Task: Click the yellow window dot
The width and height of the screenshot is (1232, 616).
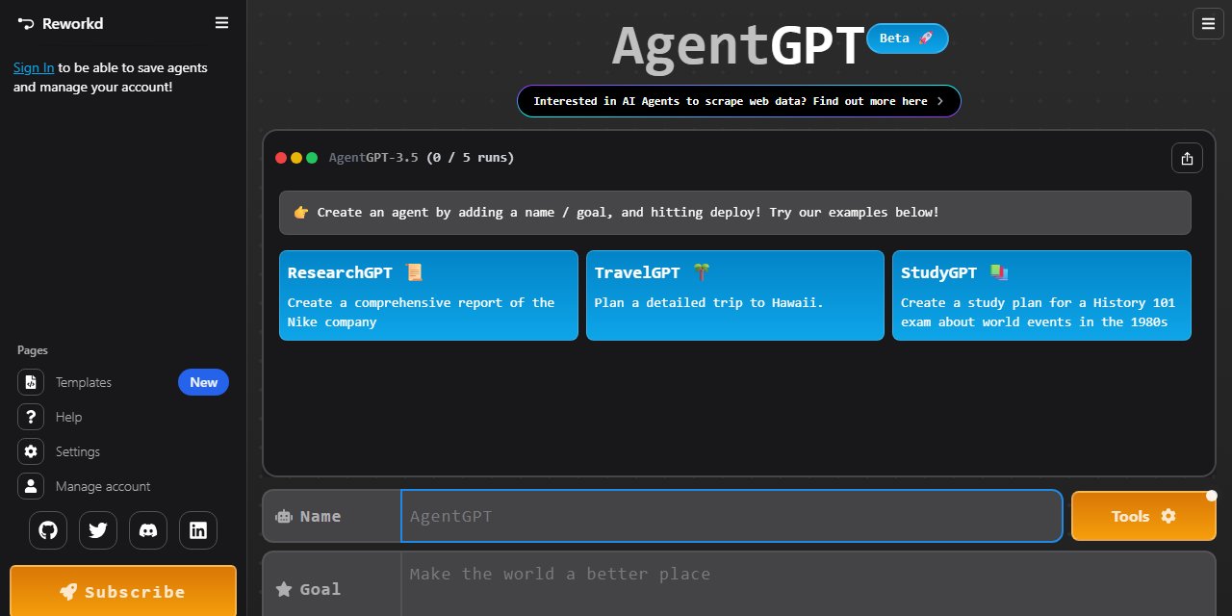Action: click(x=296, y=158)
